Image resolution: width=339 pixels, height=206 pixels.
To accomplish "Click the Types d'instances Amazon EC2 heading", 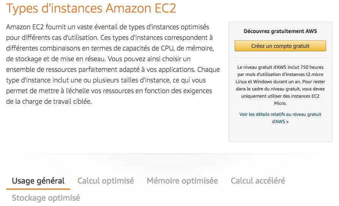I will [91, 8].
